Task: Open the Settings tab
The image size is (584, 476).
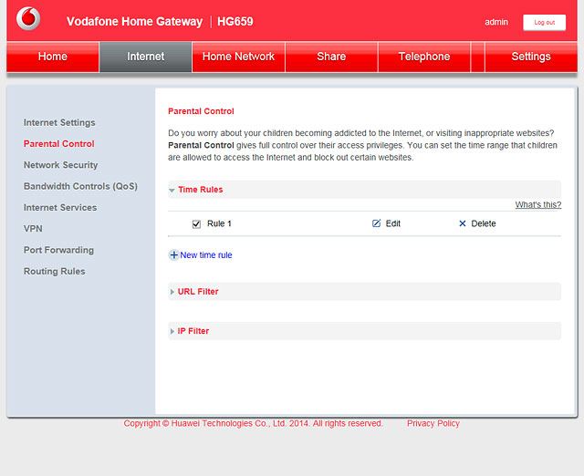Action: (531, 57)
